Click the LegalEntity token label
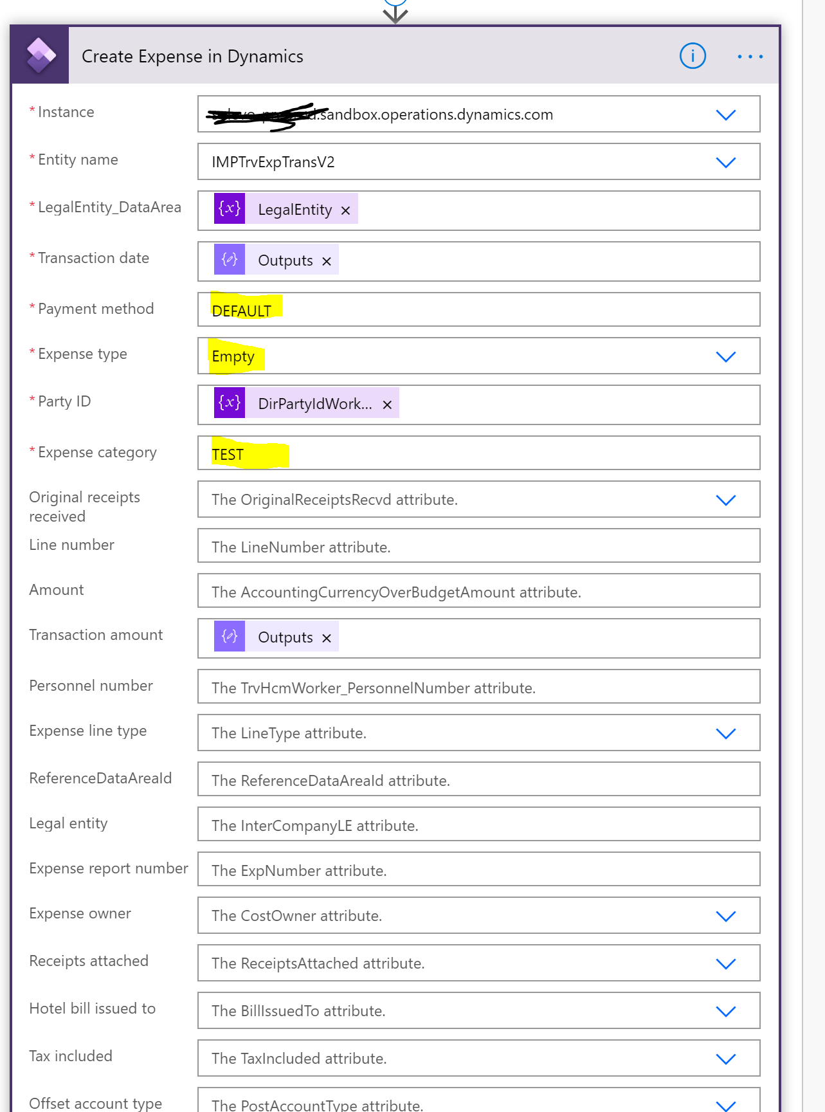The height and width of the screenshot is (1112, 825). pos(295,210)
